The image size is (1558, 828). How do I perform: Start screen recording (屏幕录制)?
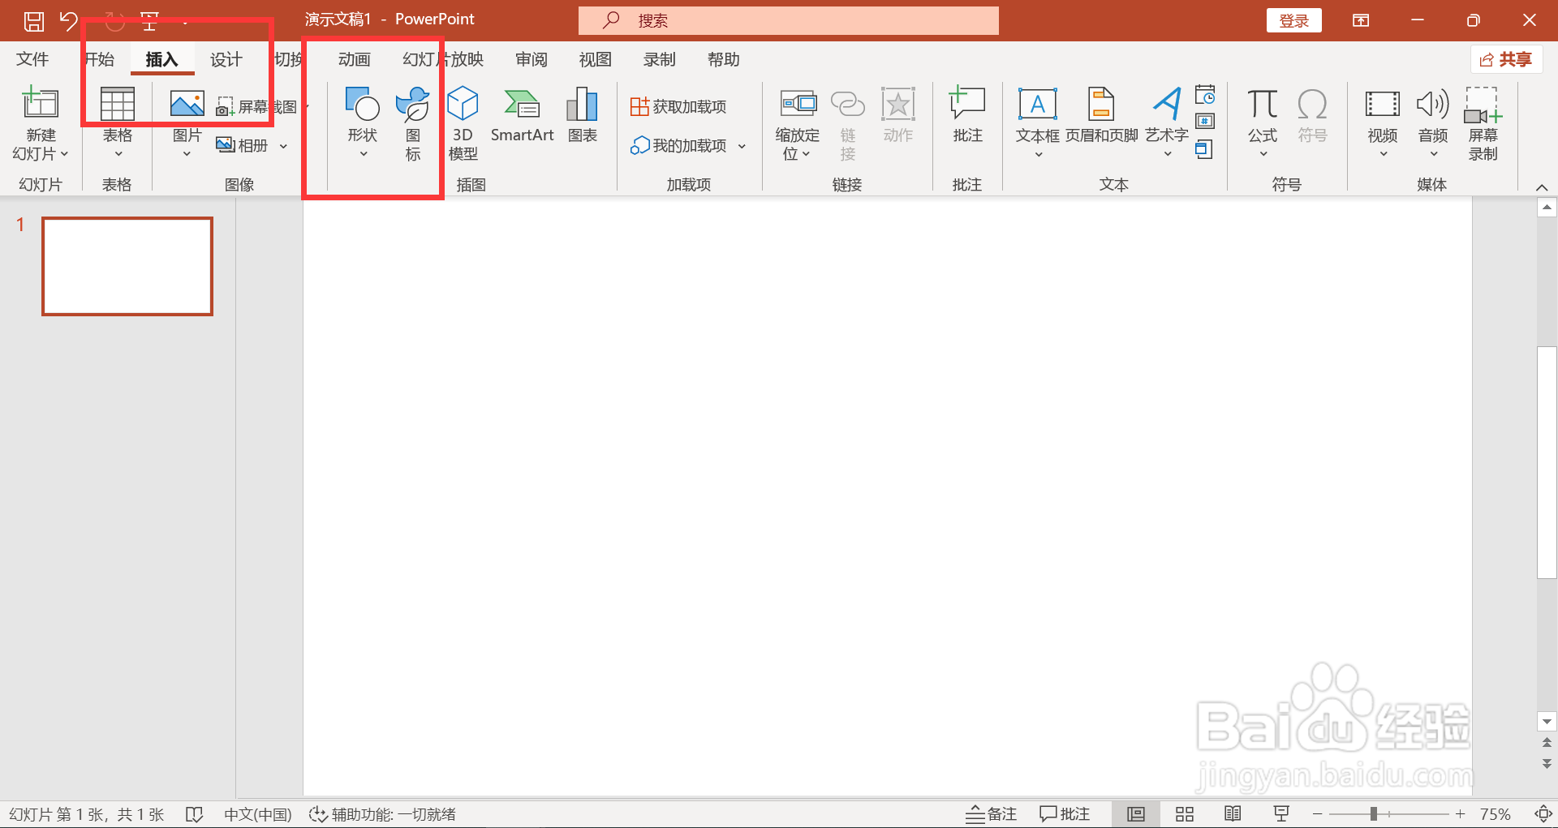point(1483,124)
